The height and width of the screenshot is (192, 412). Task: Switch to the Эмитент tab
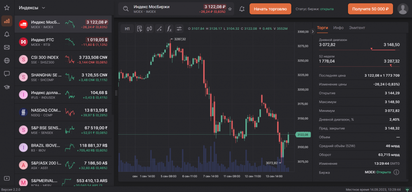click(357, 28)
